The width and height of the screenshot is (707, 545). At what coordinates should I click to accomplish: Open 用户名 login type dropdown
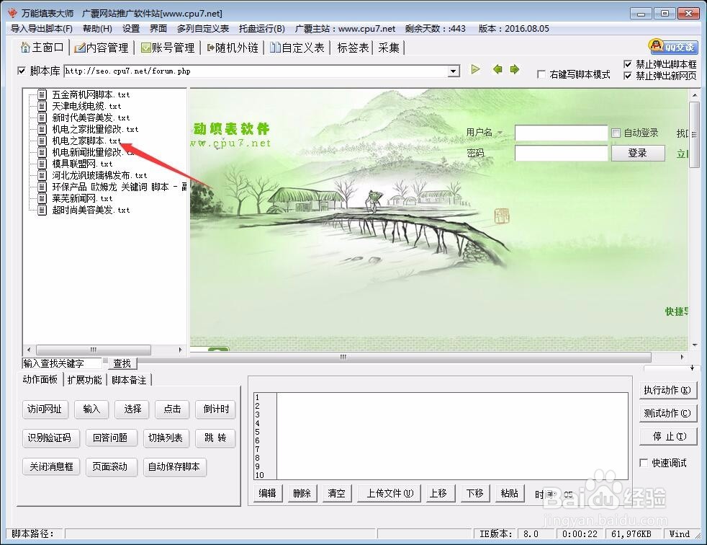(500, 133)
